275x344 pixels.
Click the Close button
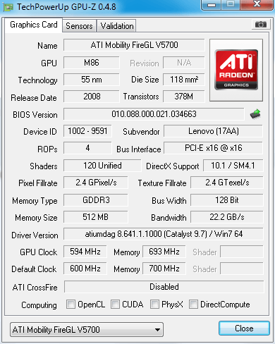pos(244,328)
